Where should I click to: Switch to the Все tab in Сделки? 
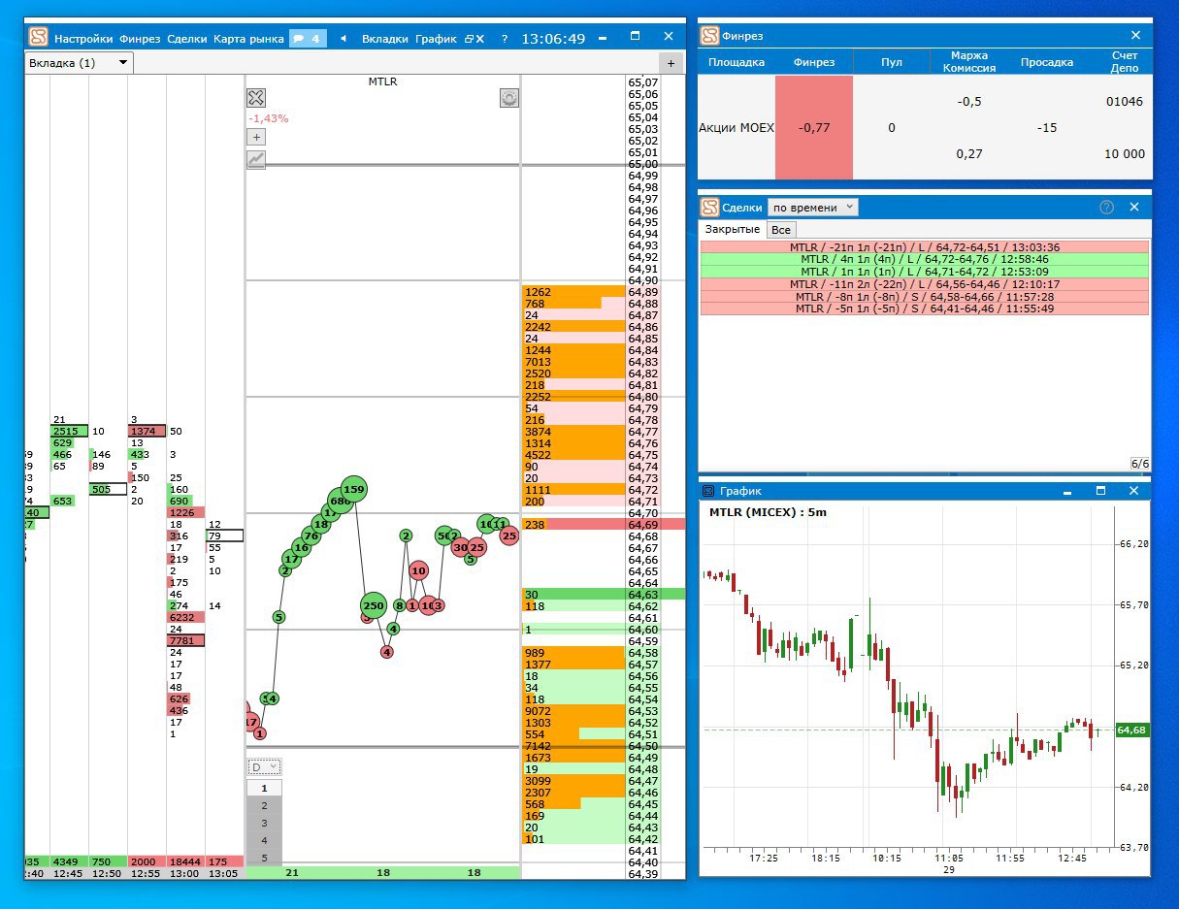[x=781, y=230]
